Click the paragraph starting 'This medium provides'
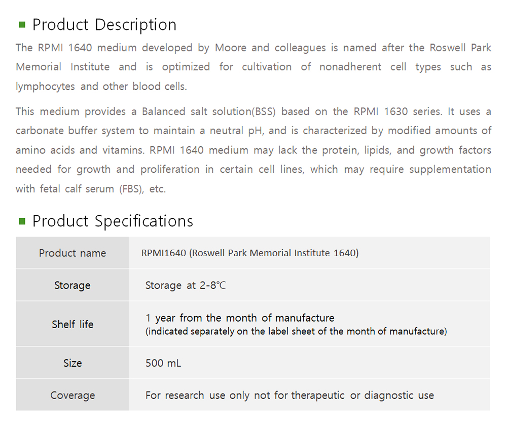Viewport: 507px width, 430px height. (x=253, y=150)
